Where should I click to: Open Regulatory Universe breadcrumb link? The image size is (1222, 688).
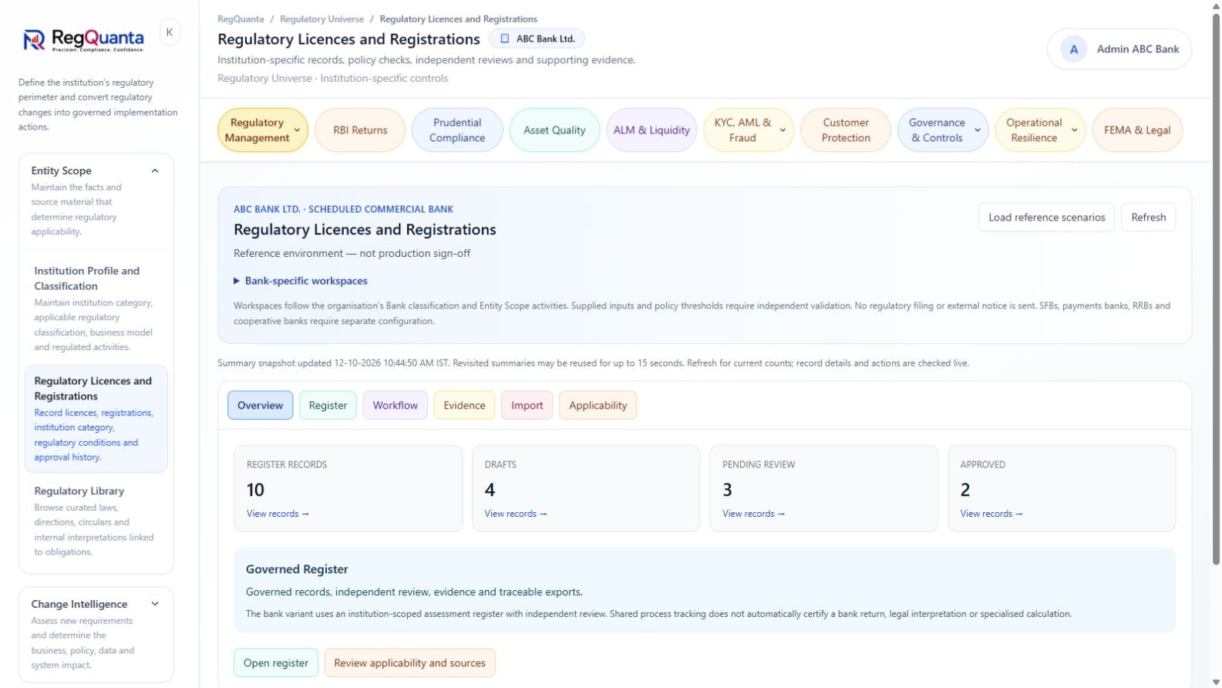coord(321,19)
